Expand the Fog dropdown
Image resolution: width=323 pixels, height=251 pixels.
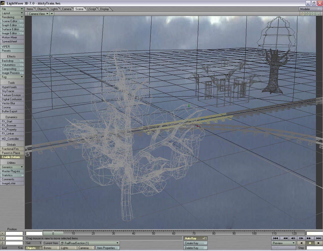pos(12,77)
